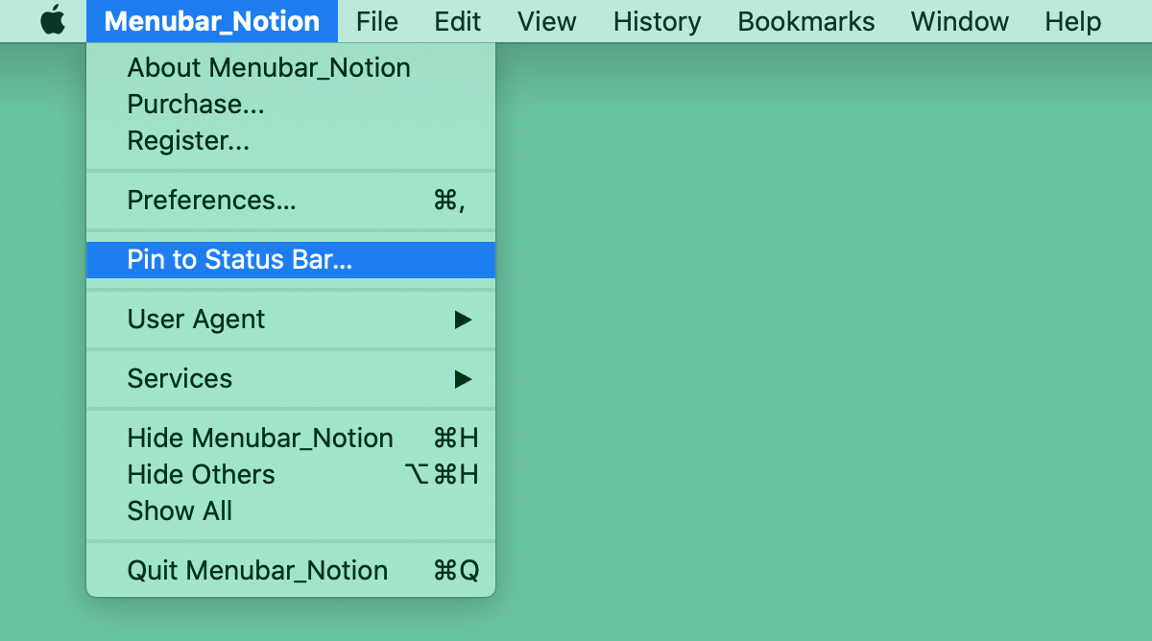This screenshot has height=641, width=1152.
Task: Select the Purchase... menu entry
Action: (x=291, y=105)
